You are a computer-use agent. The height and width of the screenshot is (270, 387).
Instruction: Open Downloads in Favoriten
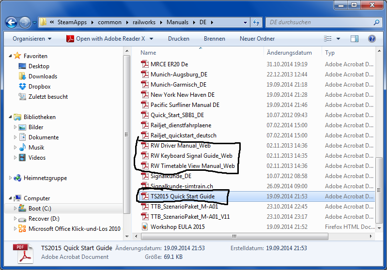[43, 76]
